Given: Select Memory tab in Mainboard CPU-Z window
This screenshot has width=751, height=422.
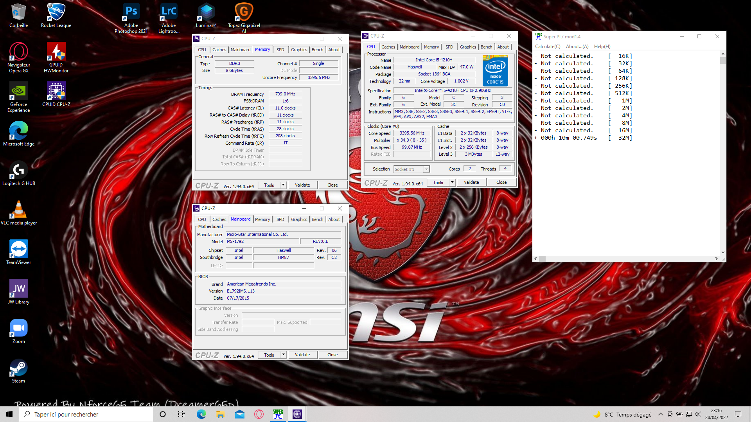Looking at the screenshot, I should (x=262, y=219).
